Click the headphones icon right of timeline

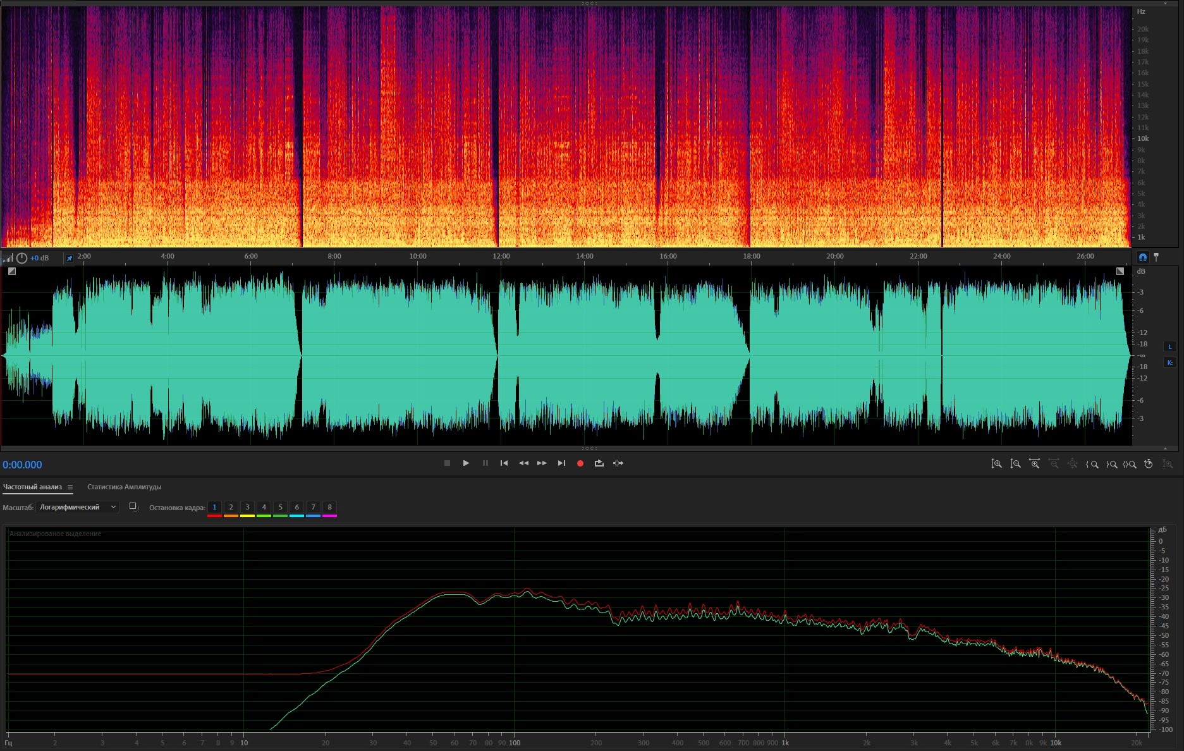pos(1142,257)
